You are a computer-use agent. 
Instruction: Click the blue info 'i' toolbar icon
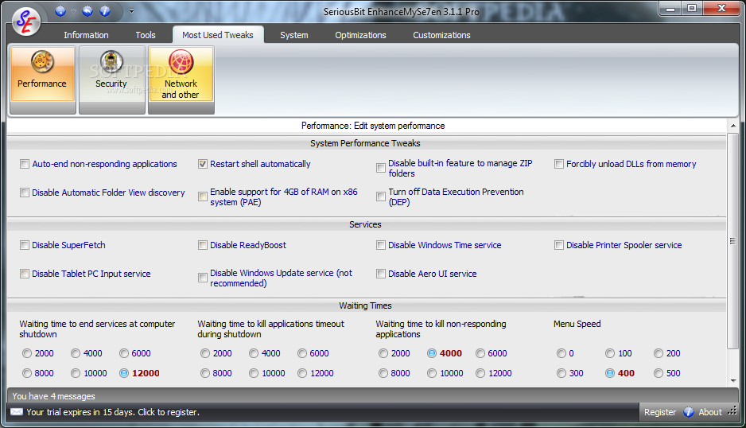click(x=105, y=11)
